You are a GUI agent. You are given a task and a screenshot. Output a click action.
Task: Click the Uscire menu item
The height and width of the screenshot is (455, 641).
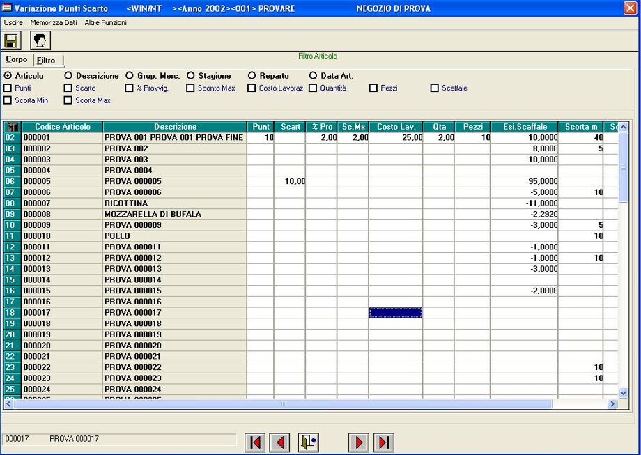coord(13,22)
